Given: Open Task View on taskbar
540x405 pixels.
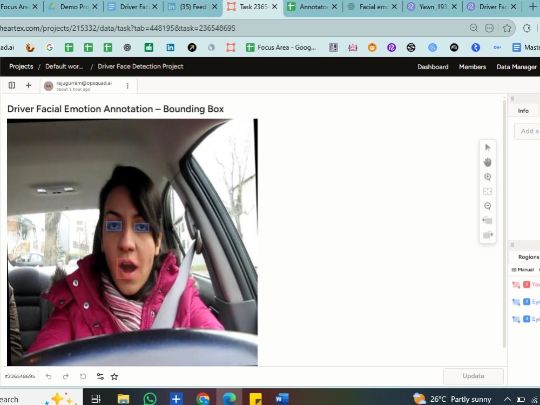Looking at the screenshot, I should [x=96, y=399].
